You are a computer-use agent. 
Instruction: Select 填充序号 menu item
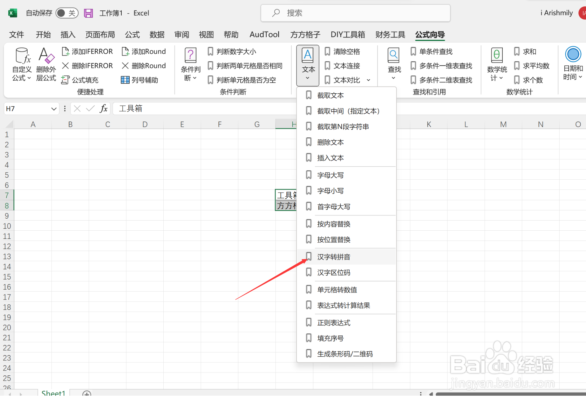346,338
